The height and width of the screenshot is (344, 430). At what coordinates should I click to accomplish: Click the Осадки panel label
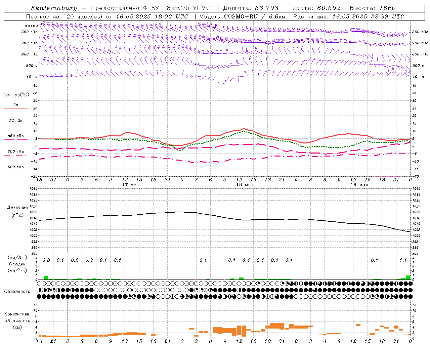click(17, 264)
